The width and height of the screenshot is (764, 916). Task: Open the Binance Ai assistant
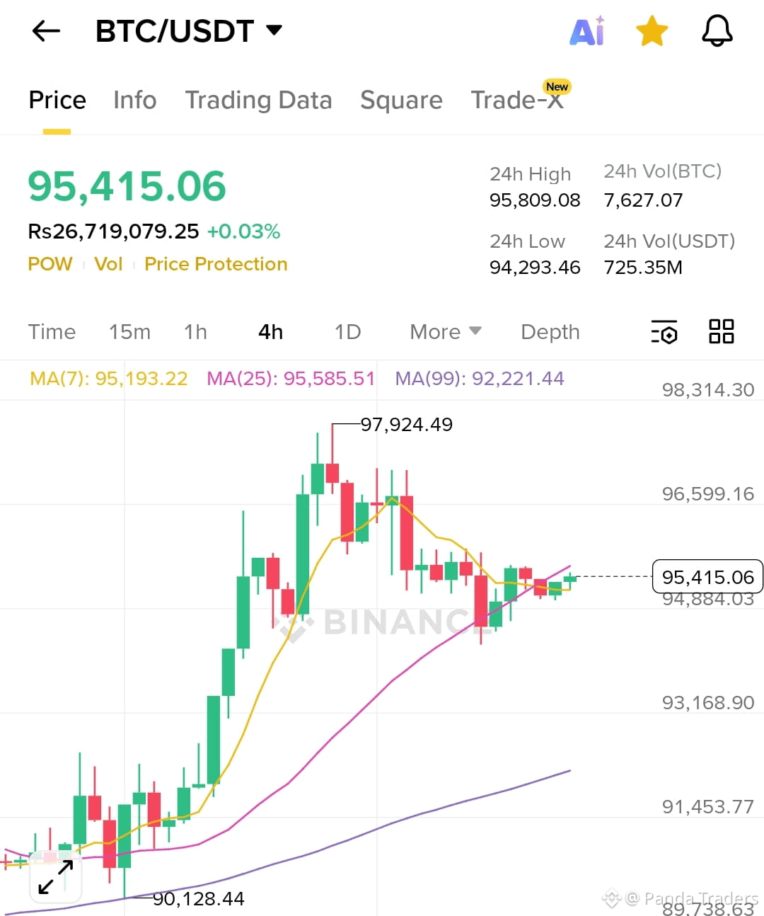tap(587, 30)
